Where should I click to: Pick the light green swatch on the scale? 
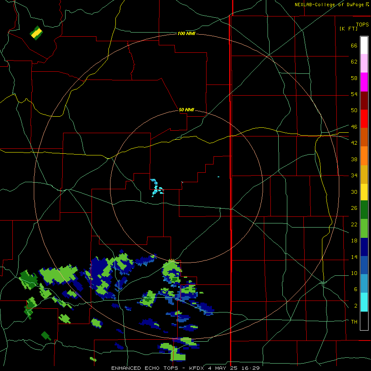[x=364, y=228]
